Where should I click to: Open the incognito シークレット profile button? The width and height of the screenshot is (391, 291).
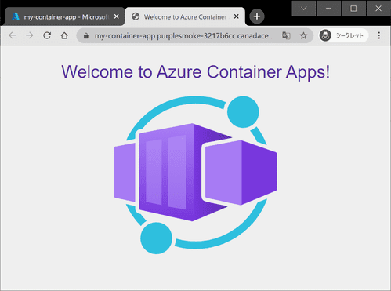[x=343, y=35]
